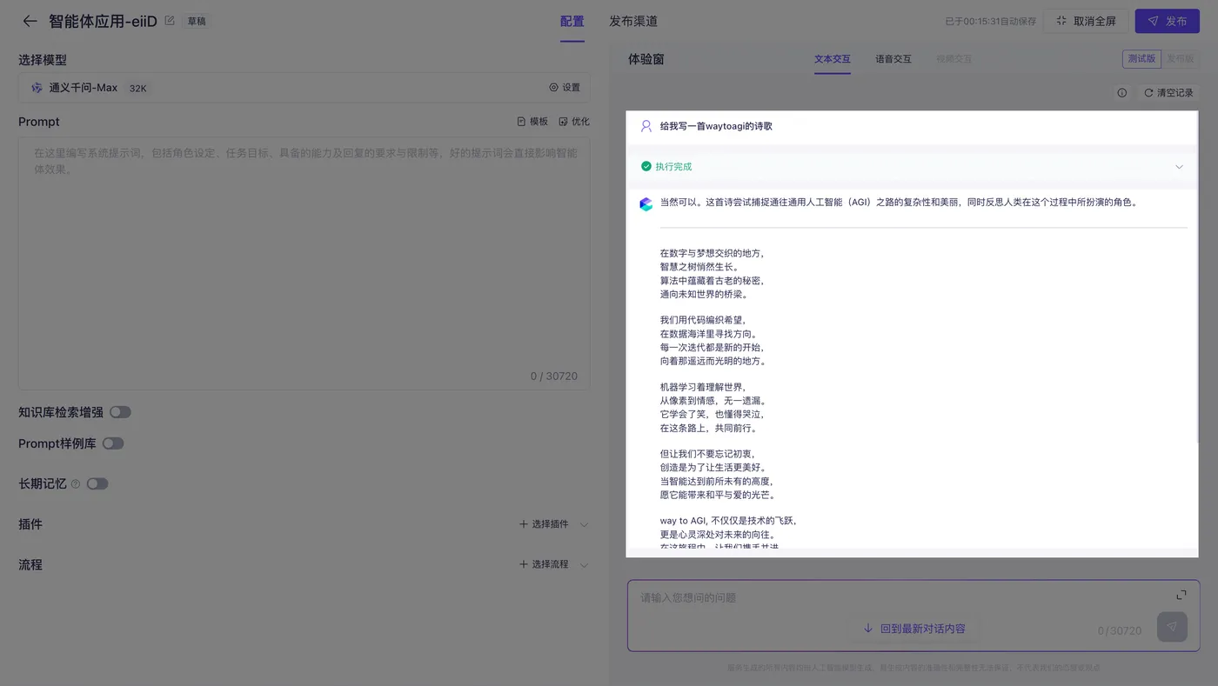This screenshot has height=686, width=1218.
Task: Click the info icon beside 清空记录
Action: [1122, 93]
